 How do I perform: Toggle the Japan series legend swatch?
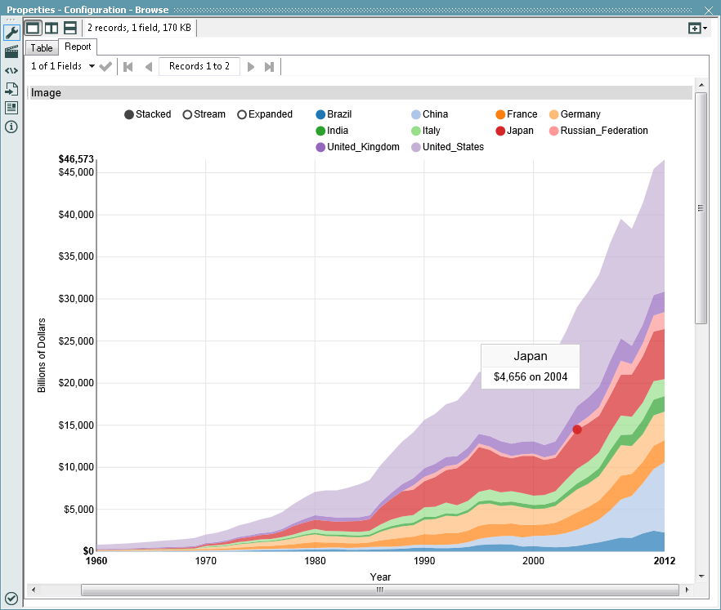click(x=500, y=131)
